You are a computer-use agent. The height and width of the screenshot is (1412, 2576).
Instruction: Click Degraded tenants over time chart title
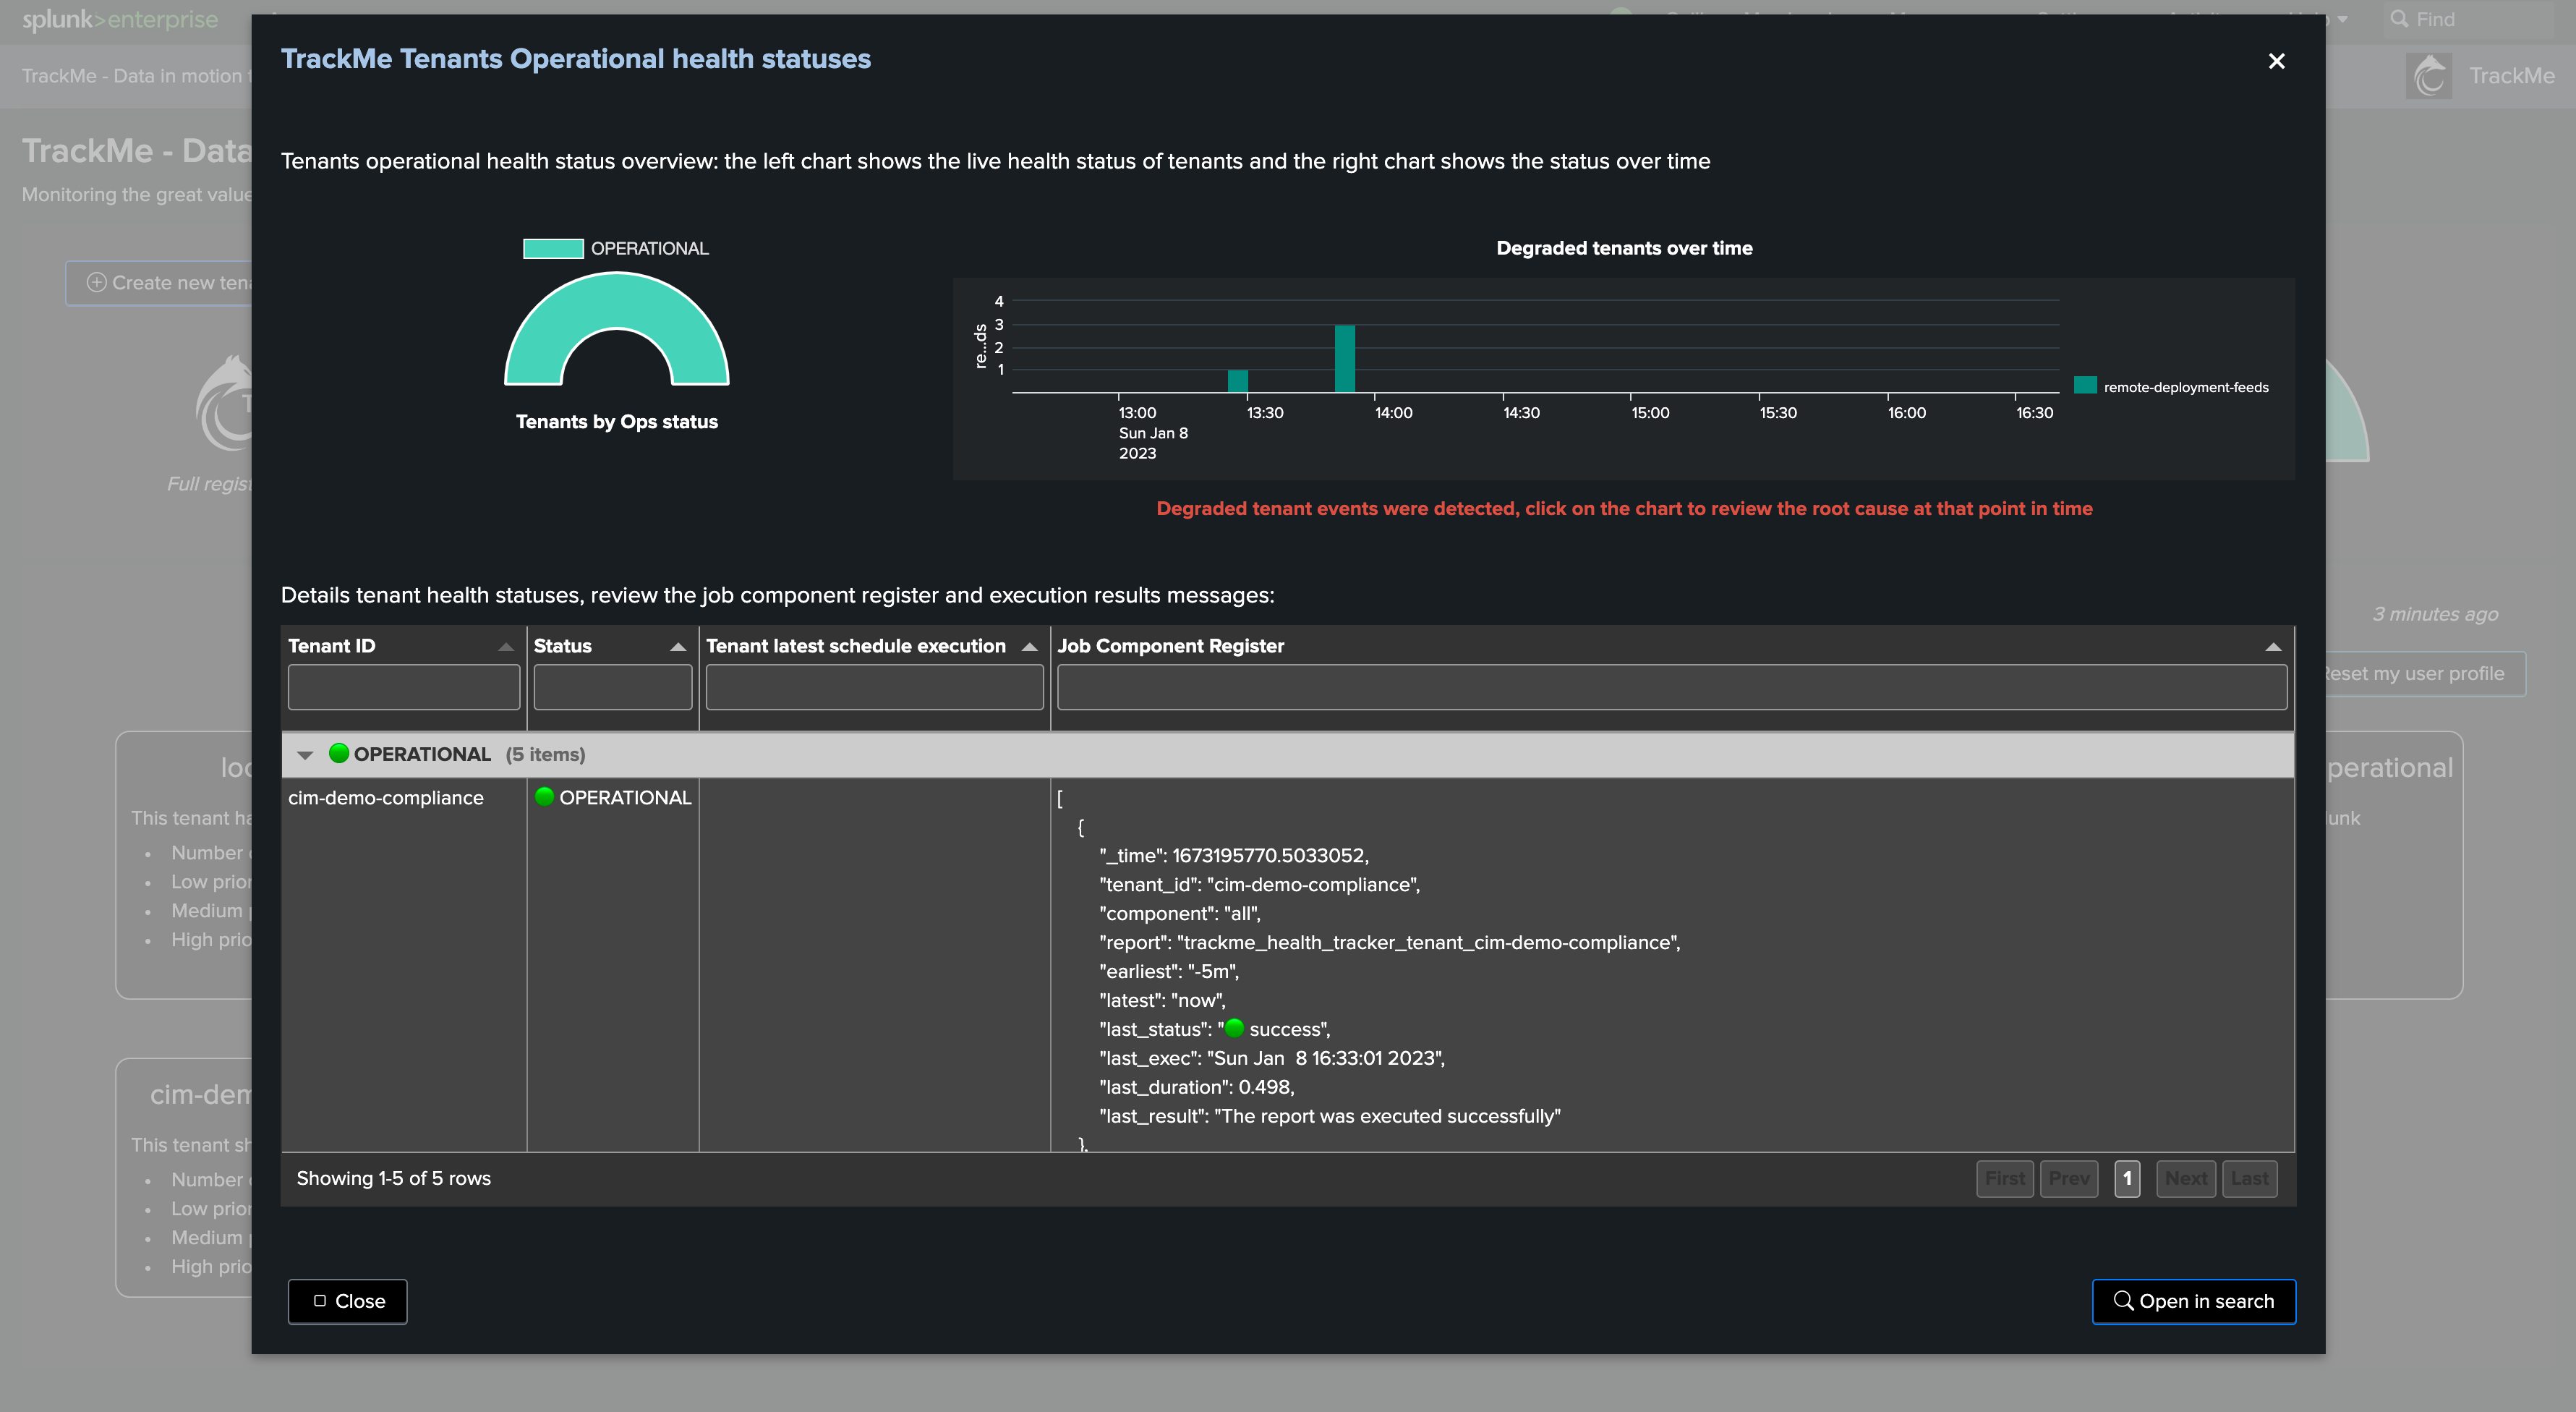(1624, 248)
